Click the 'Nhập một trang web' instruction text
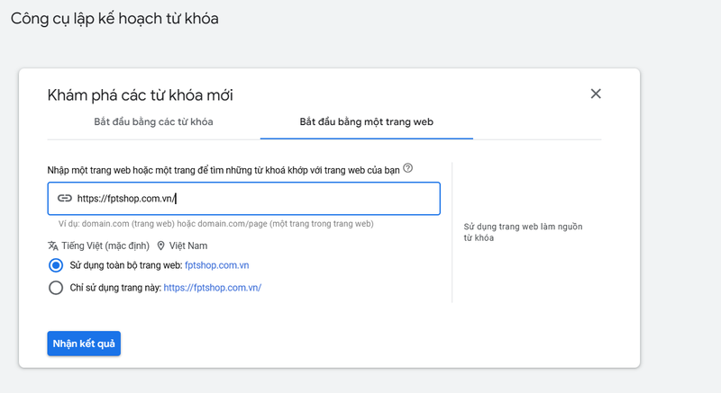 click(x=224, y=170)
